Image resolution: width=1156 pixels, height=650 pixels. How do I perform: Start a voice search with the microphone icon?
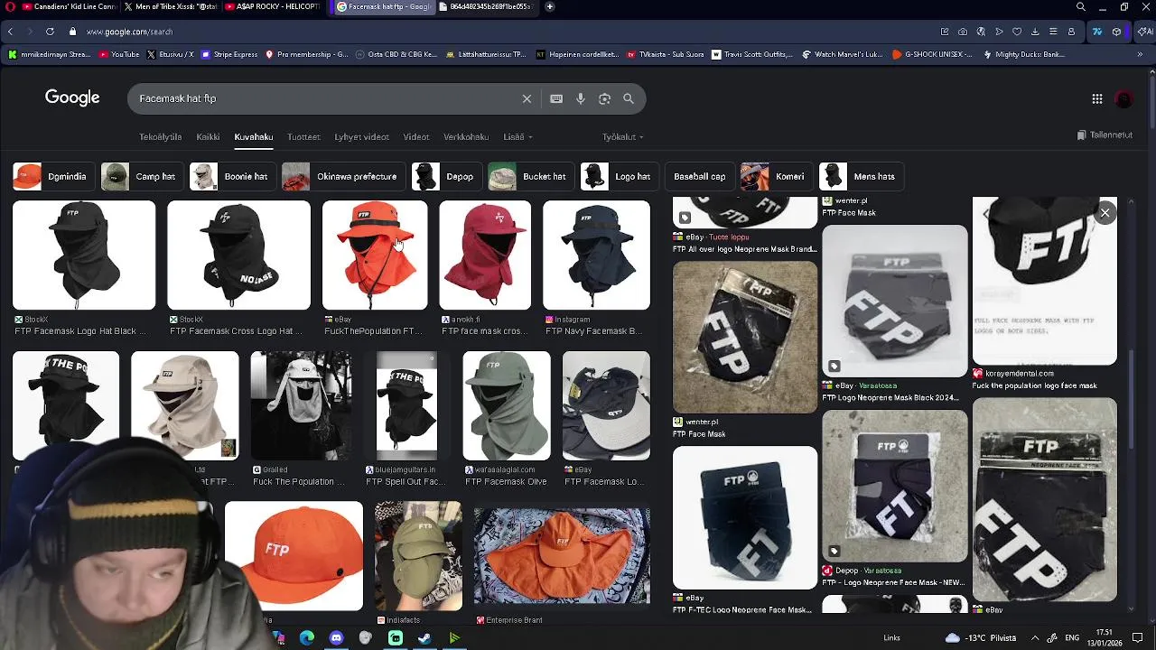click(x=581, y=98)
